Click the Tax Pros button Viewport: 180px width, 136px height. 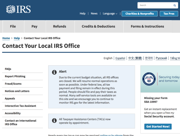pyautogui.click(x=169, y=14)
